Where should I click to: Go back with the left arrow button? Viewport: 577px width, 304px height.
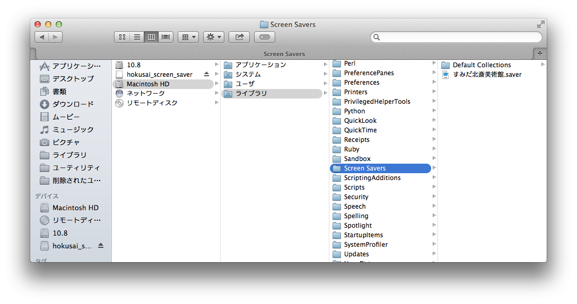coord(41,37)
